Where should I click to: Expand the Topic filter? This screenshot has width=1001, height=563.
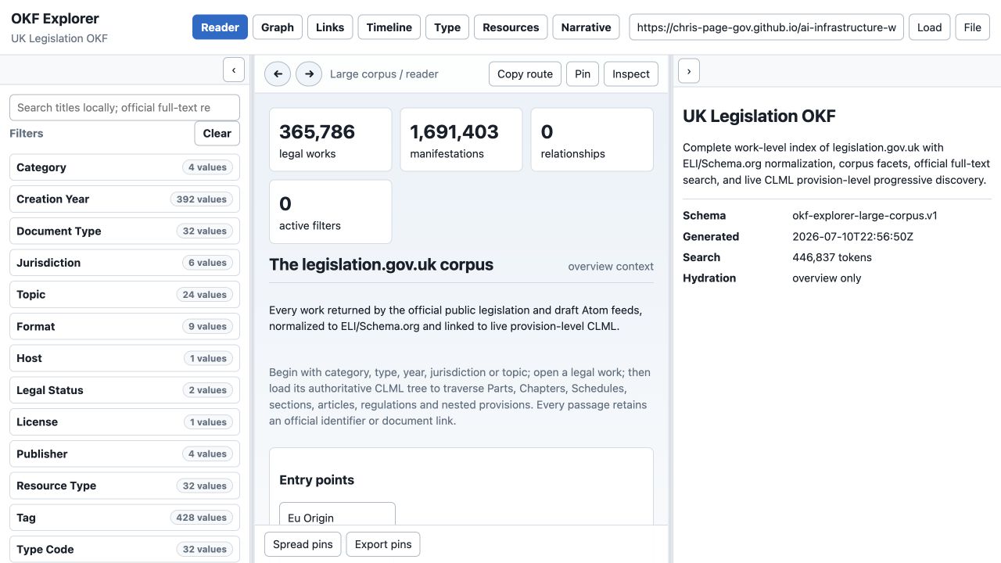(125, 295)
